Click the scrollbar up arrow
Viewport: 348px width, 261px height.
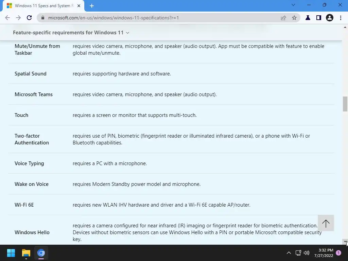(345, 27)
